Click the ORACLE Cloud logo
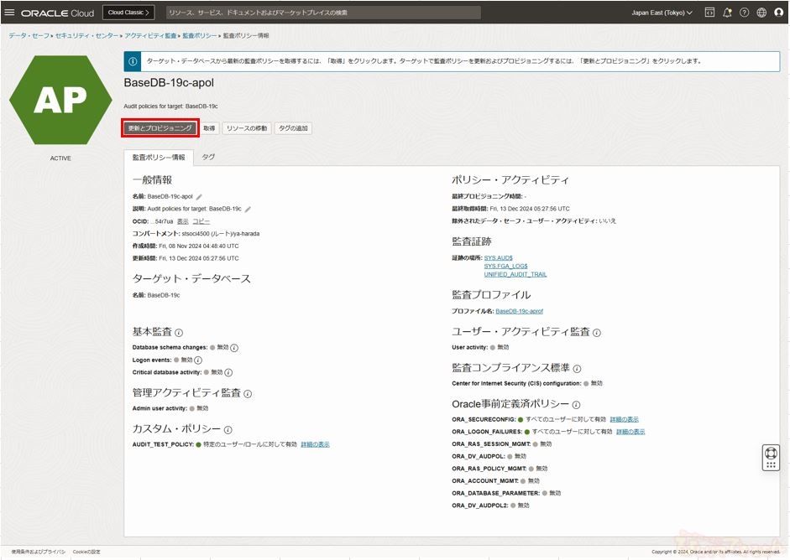 pos(57,13)
